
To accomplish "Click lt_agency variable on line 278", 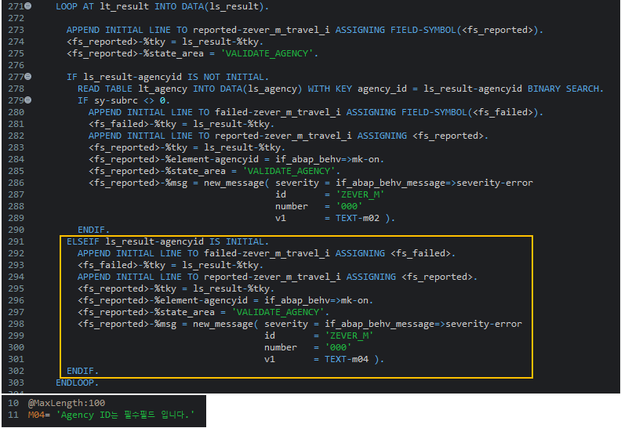I will point(162,89).
